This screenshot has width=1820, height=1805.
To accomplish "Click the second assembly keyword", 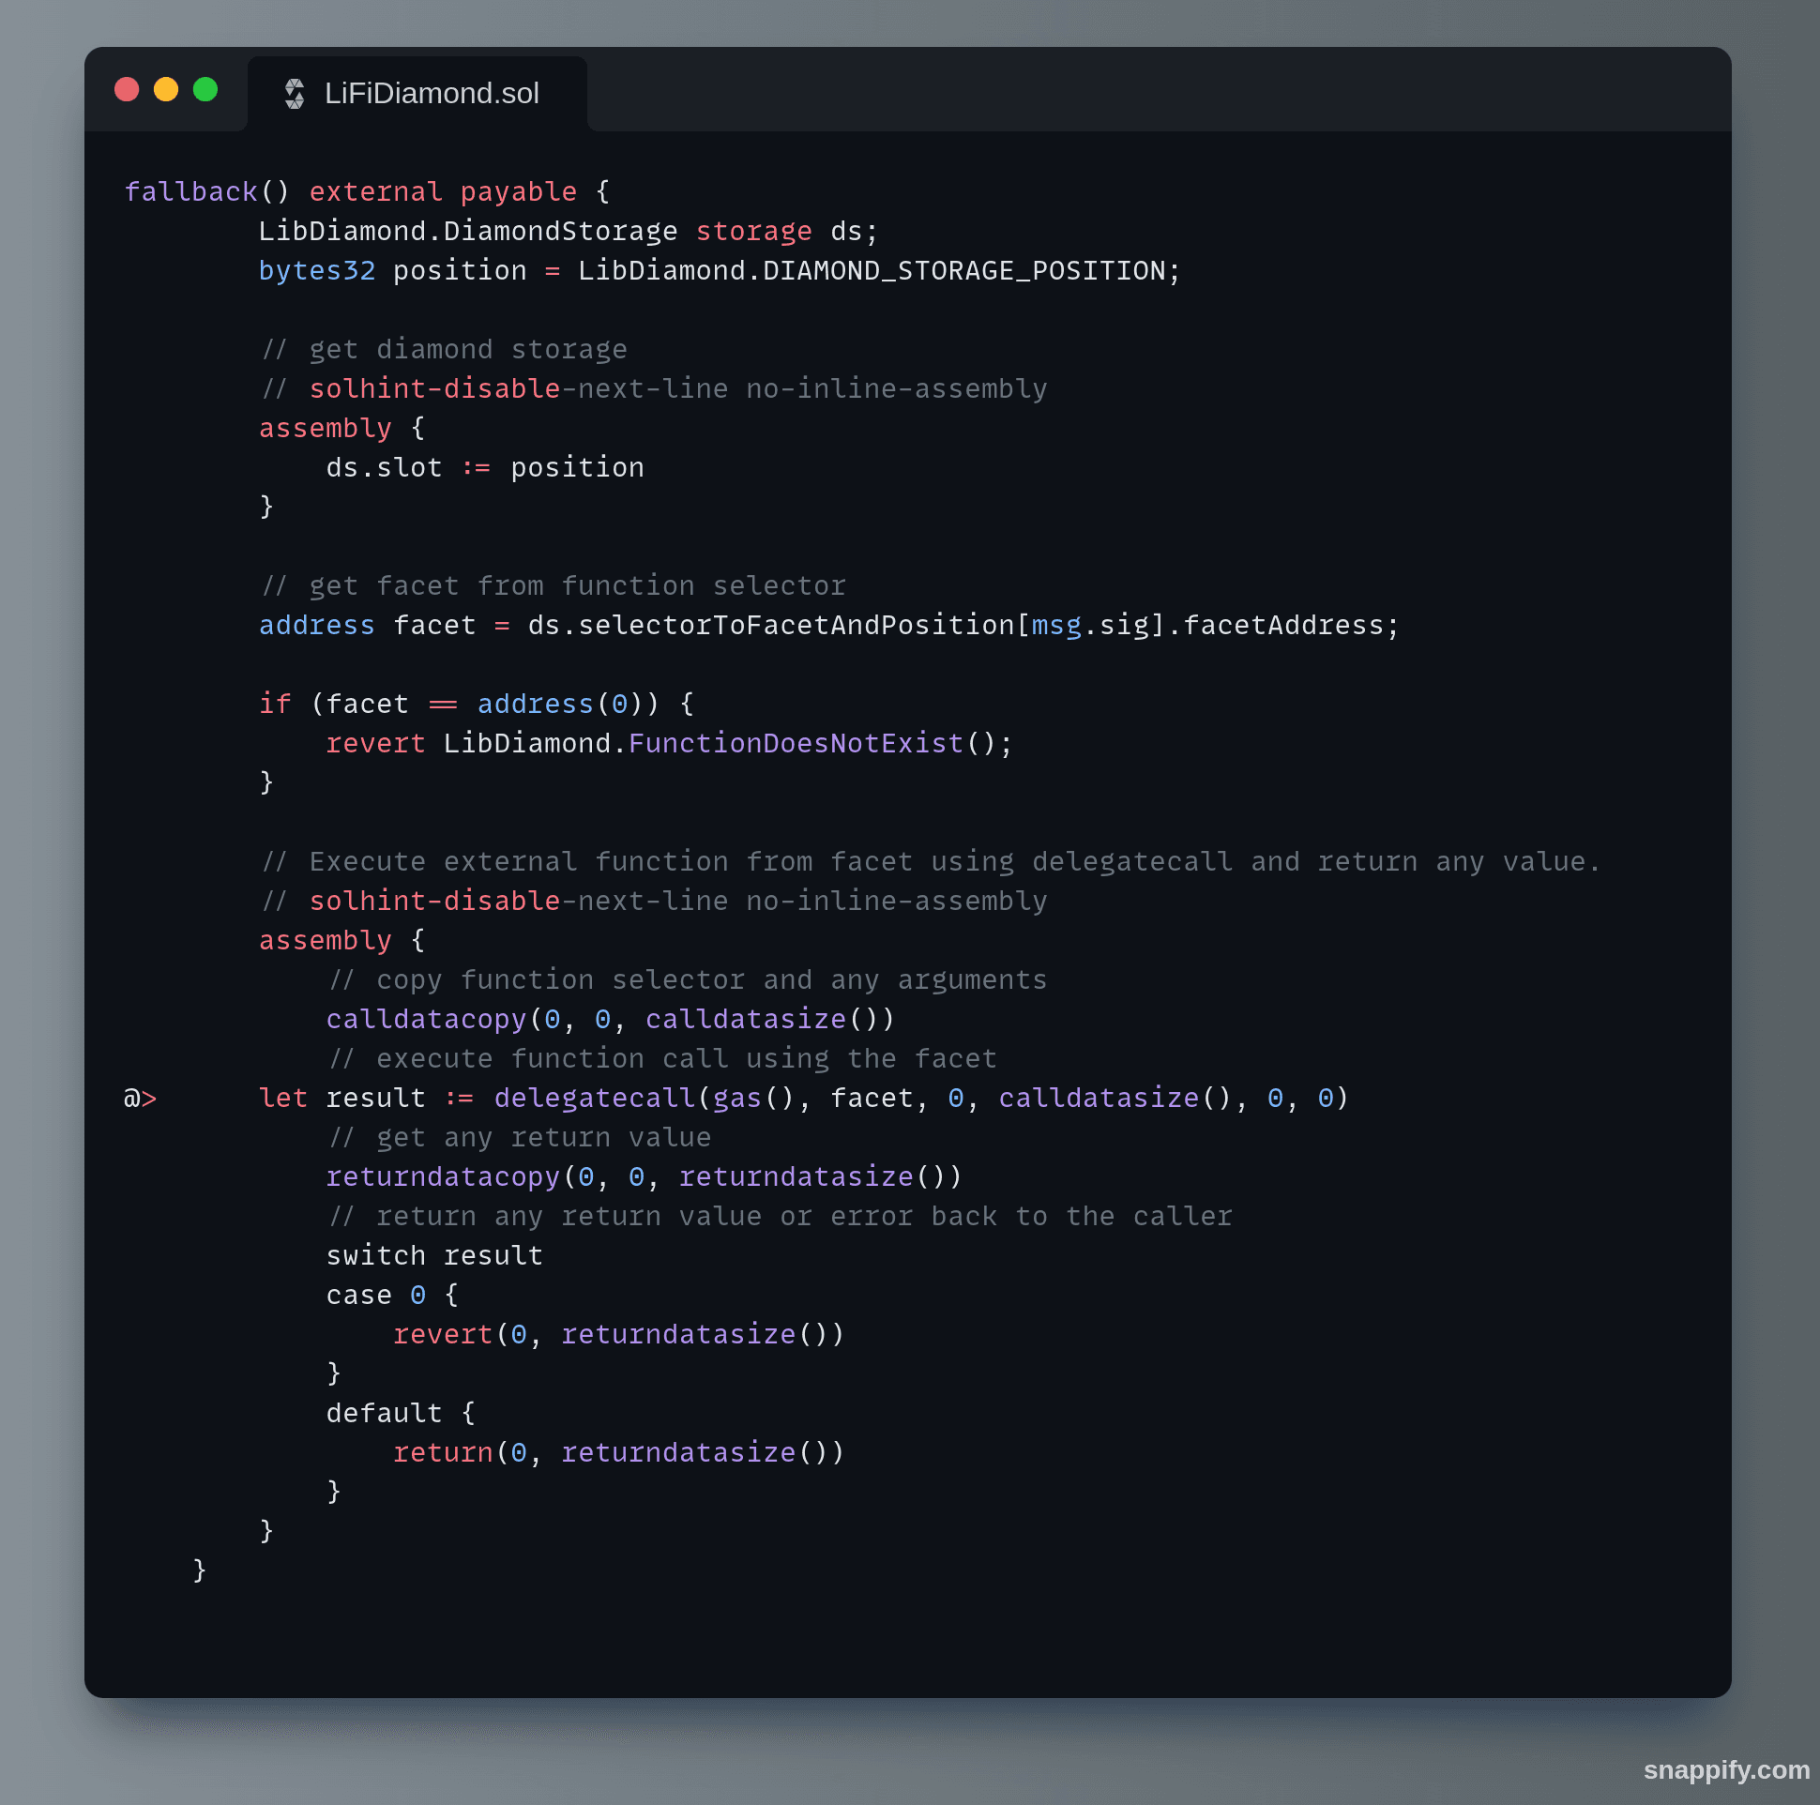I will (x=325, y=940).
